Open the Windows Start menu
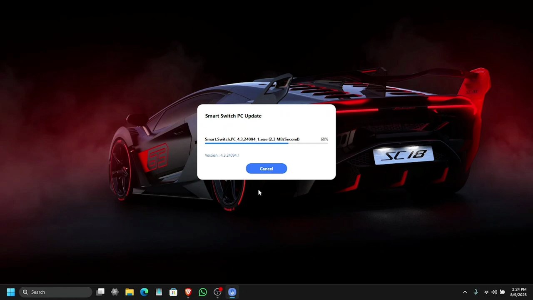This screenshot has height=300, width=533. [x=11, y=292]
